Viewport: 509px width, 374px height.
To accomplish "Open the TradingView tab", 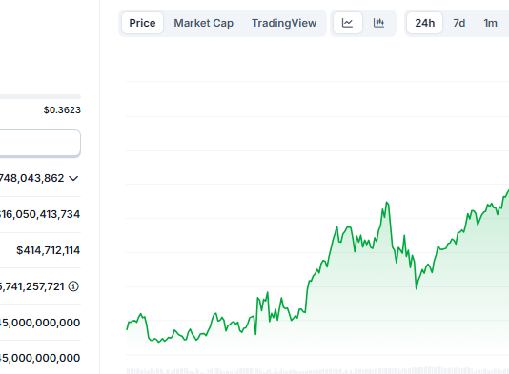I will [x=284, y=23].
